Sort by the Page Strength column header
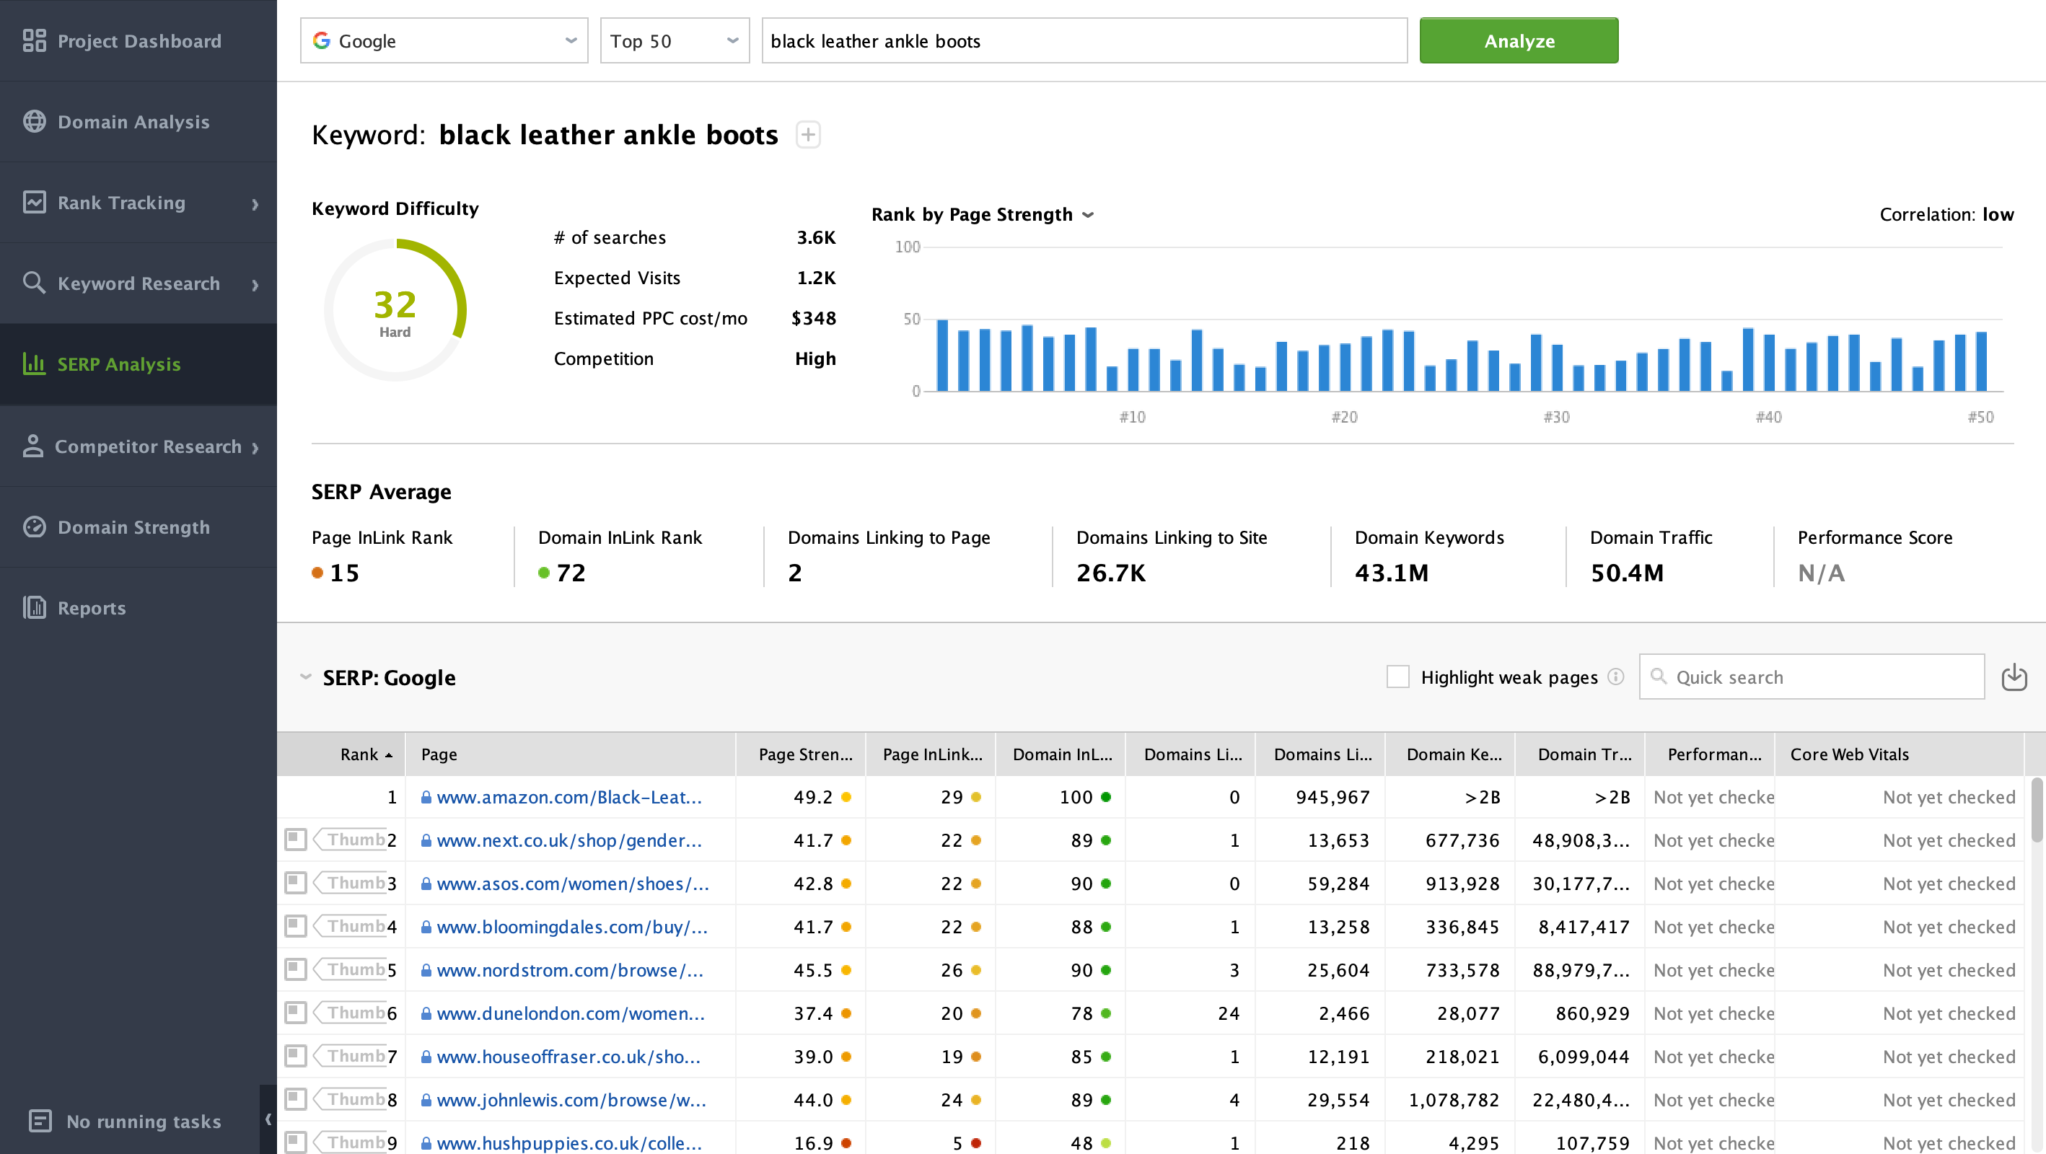2046x1154 pixels. click(x=802, y=754)
